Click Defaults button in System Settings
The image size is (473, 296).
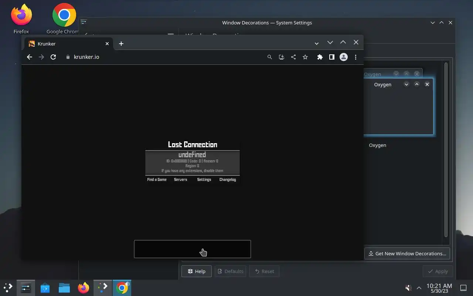(x=230, y=271)
